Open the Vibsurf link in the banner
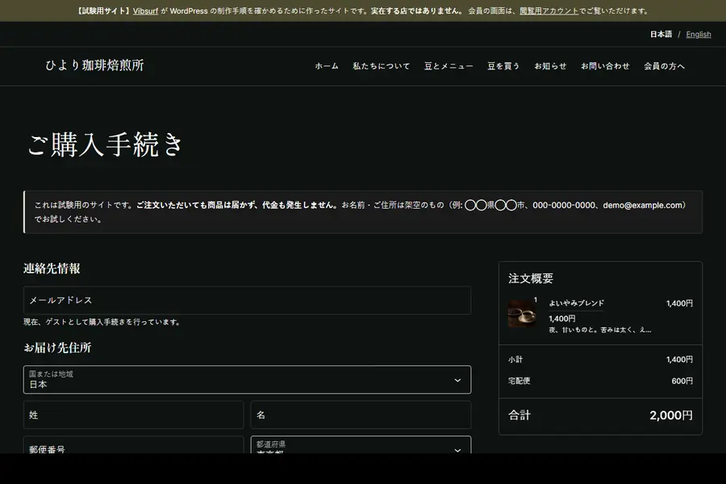This screenshot has height=484, width=726. click(x=145, y=11)
